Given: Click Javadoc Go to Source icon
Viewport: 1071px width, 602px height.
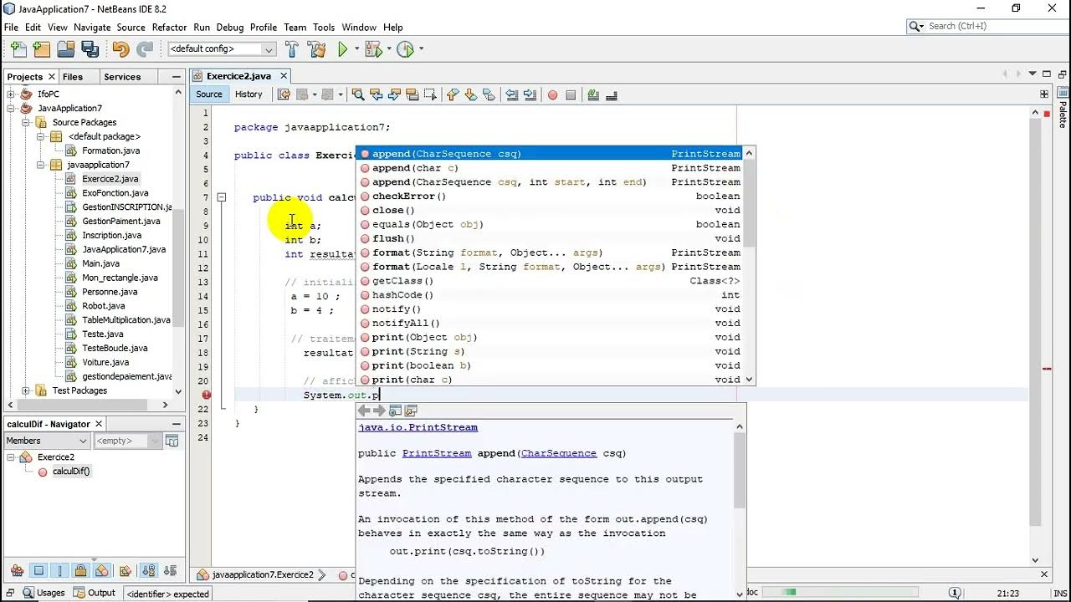Looking at the screenshot, I should click(x=411, y=411).
